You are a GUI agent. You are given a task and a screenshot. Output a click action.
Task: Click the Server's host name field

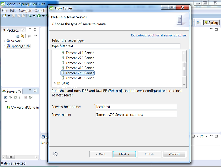pos(136,107)
